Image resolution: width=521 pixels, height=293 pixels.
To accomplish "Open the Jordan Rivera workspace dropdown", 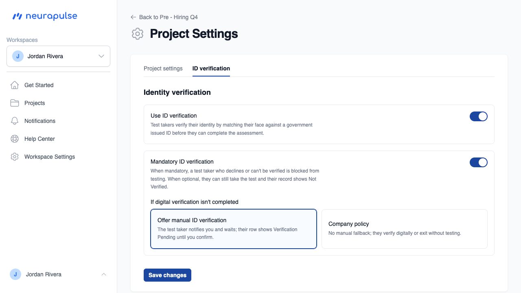I will [58, 56].
